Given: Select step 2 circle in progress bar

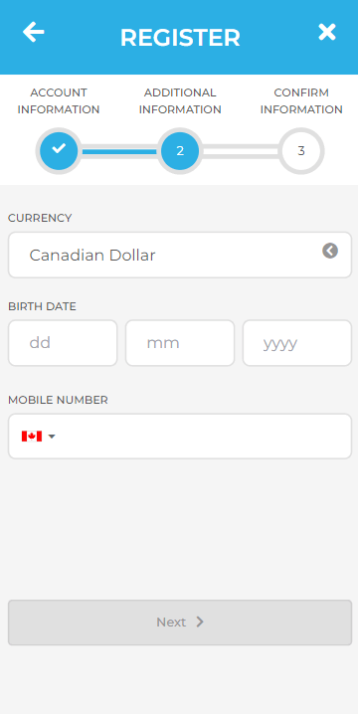Looking at the screenshot, I should pyautogui.click(x=180, y=151).
